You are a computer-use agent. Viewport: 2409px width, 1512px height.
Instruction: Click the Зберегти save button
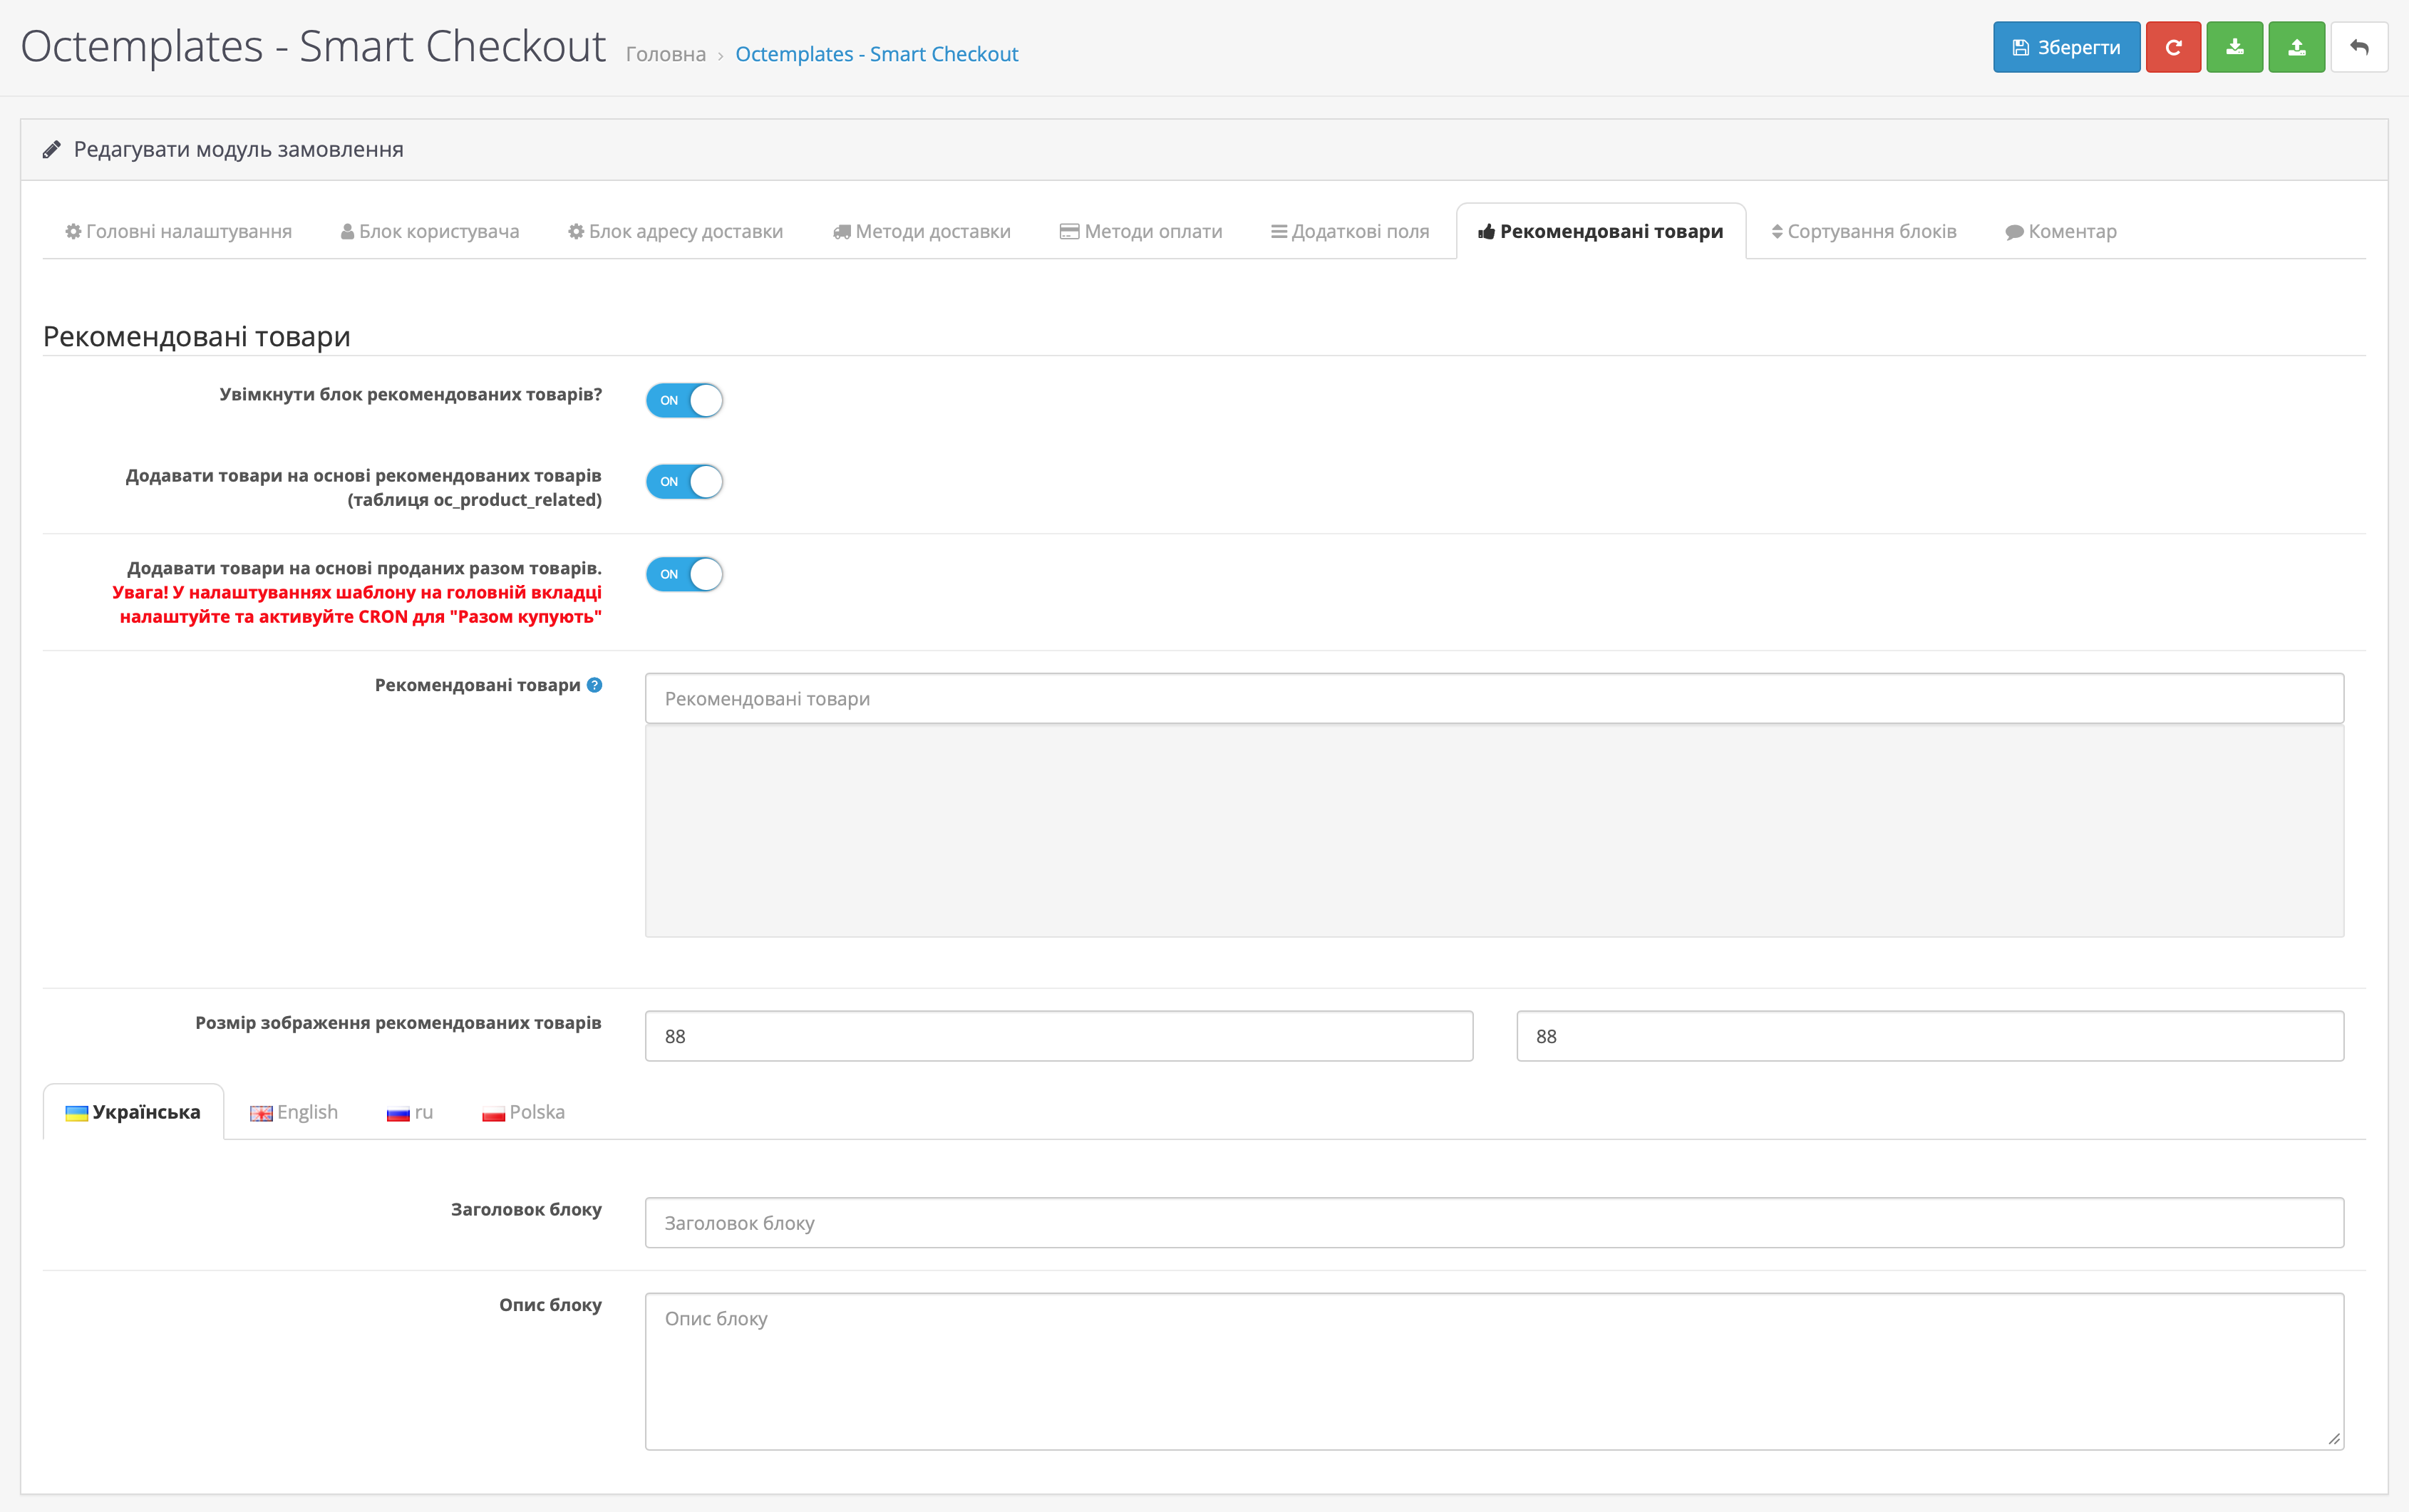pyautogui.click(x=2065, y=47)
